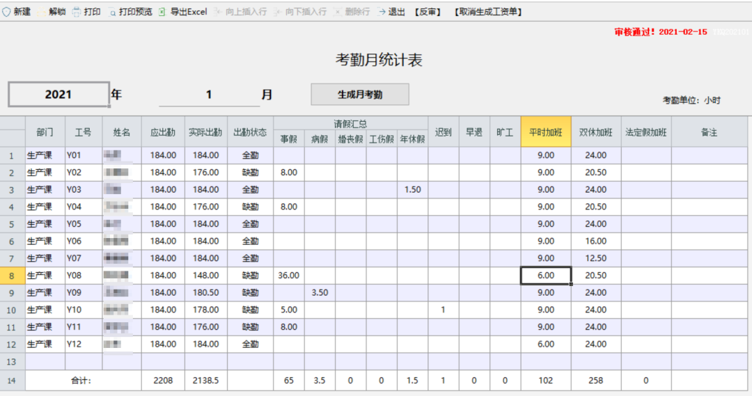Image resolution: width=752 pixels, height=396 pixels.
Task: Click the 1.50 年休假 cell in Y03 row
Action: coord(412,190)
